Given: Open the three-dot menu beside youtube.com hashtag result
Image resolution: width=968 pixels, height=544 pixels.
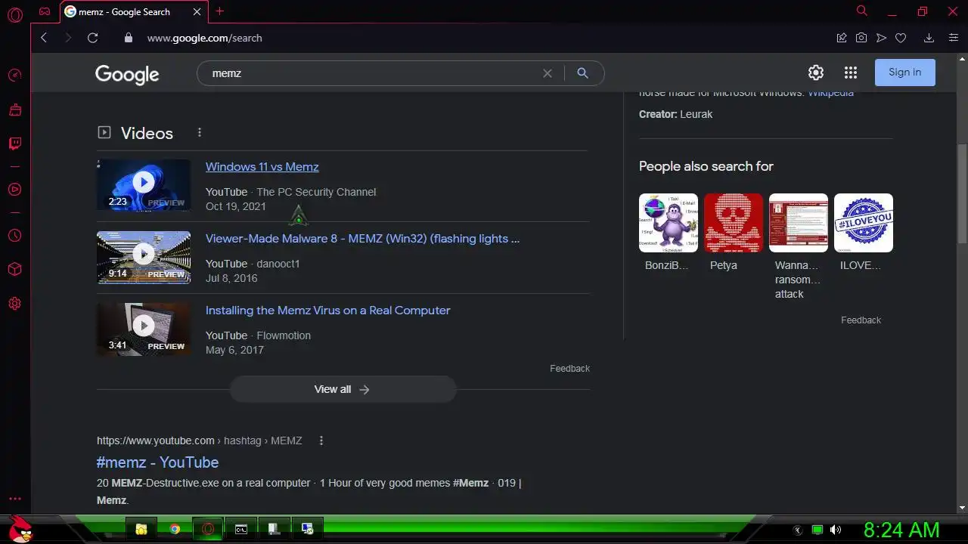Looking at the screenshot, I should click(321, 440).
